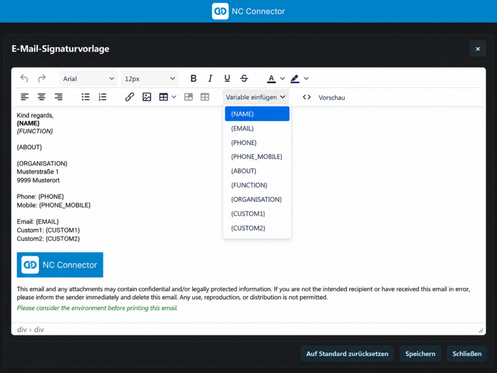This screenshot has width=497, height=373.
Task: Choose {PHONE_MOBILE} in the variable menu
Action: point(257,157)
